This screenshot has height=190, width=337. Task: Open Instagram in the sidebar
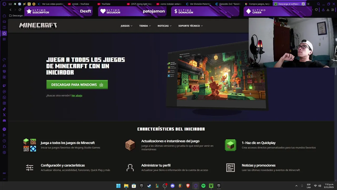pyautogui.click(x=4, y=103)
